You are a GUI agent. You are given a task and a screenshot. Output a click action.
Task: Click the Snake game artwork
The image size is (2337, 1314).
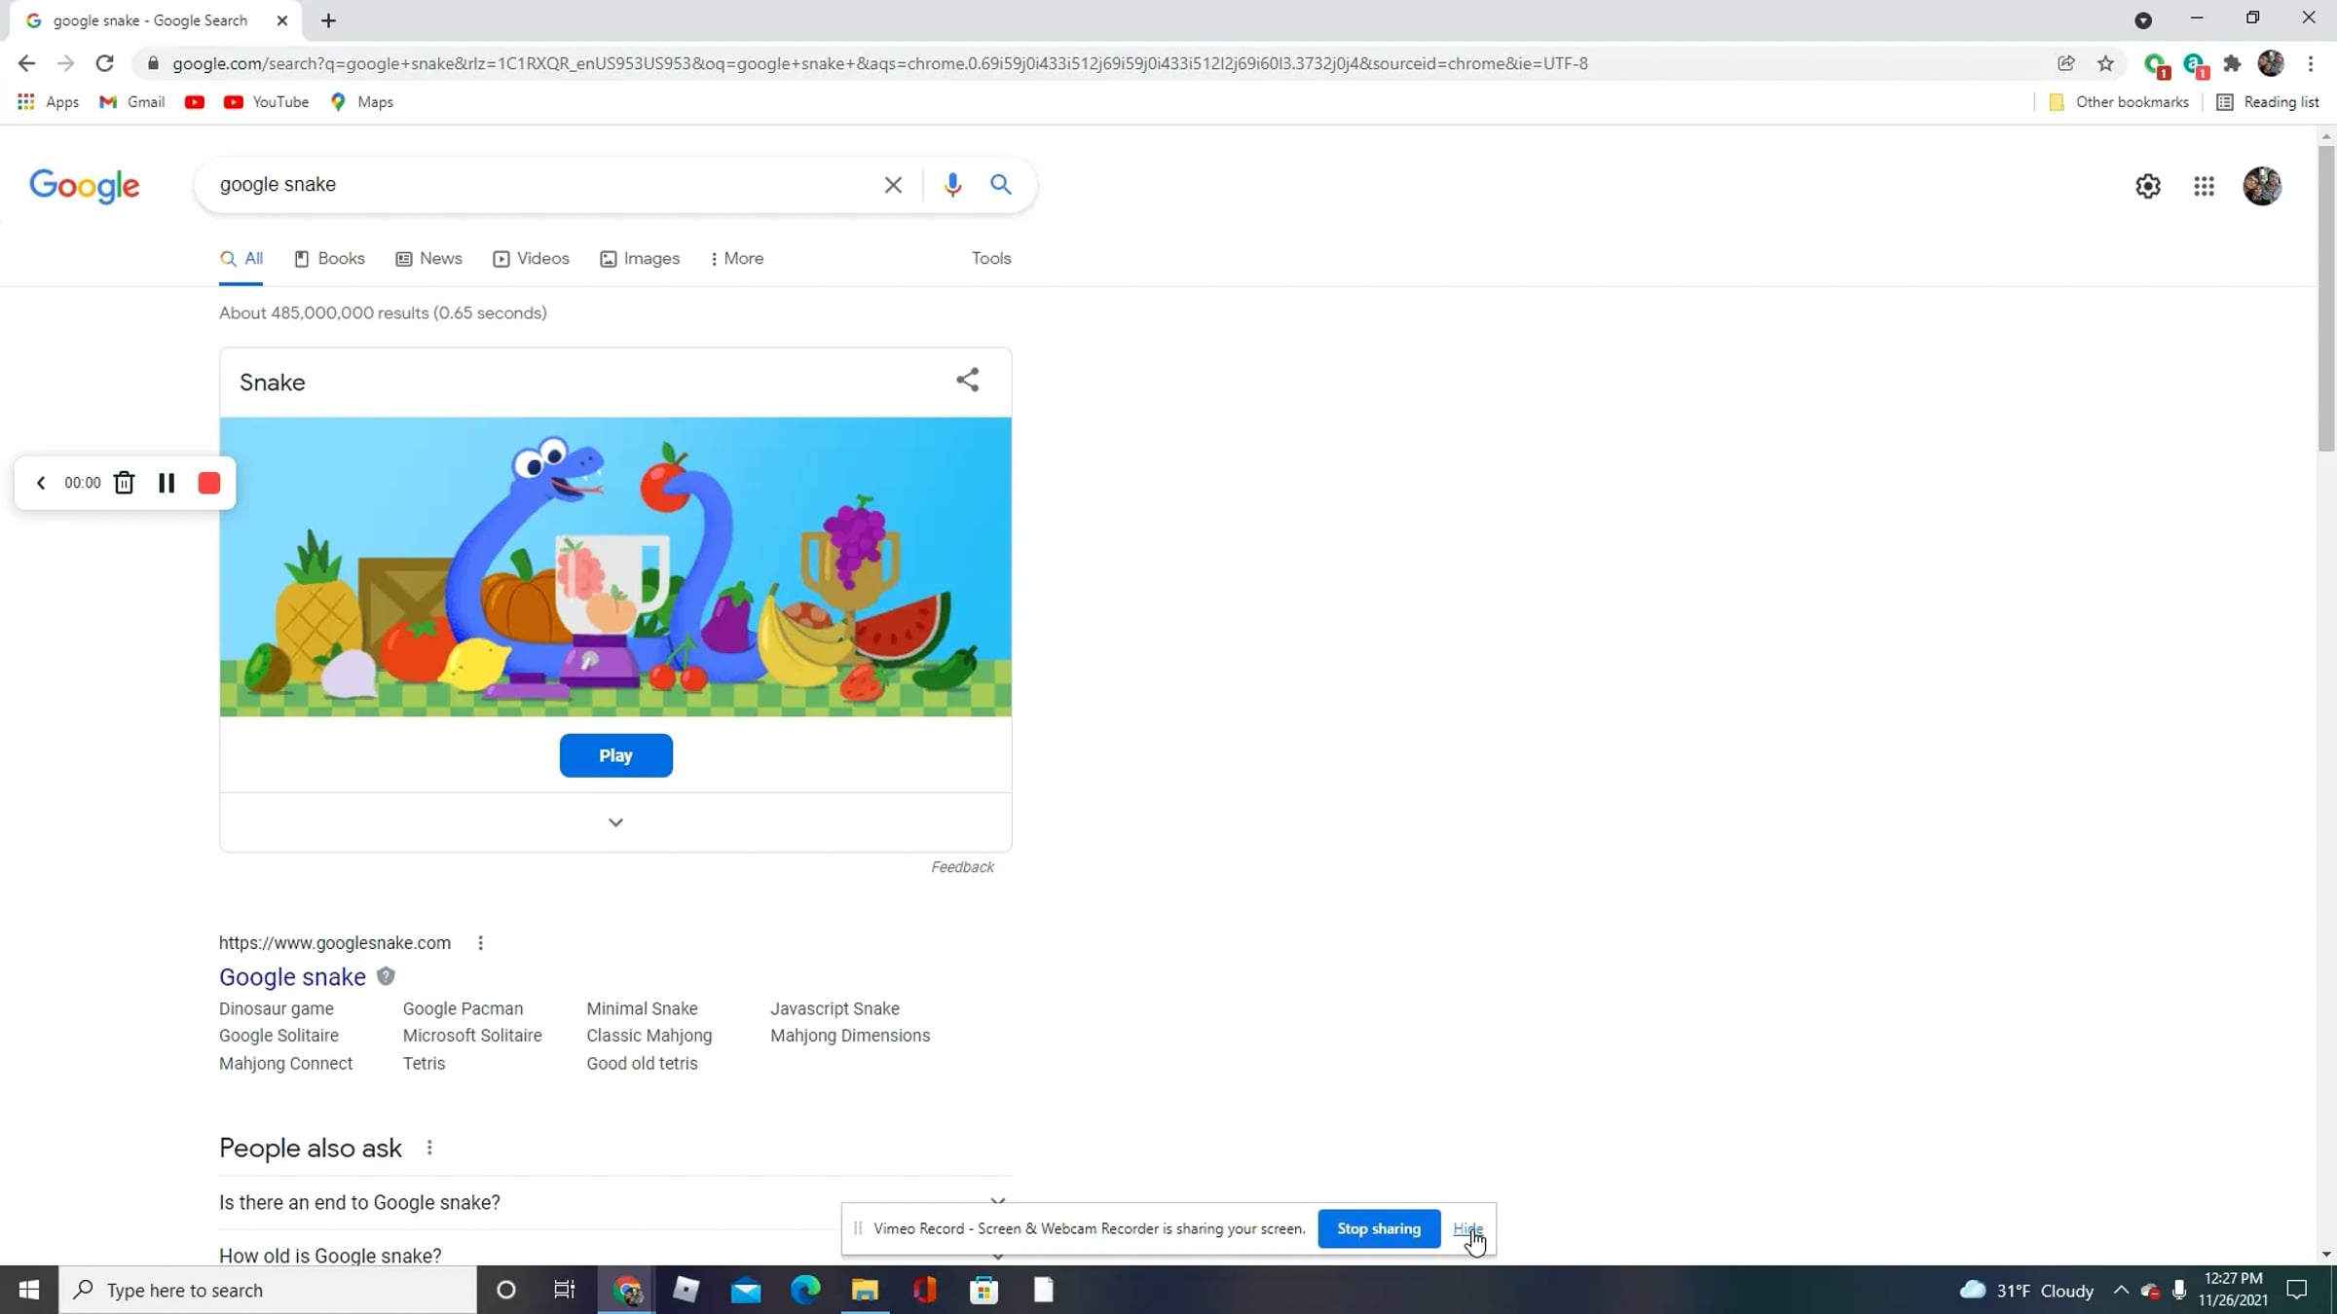tap(615, 567)
